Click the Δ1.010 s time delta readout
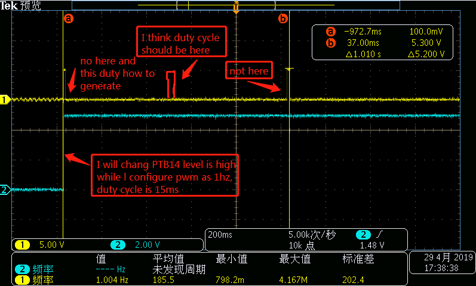 [363, 54]
